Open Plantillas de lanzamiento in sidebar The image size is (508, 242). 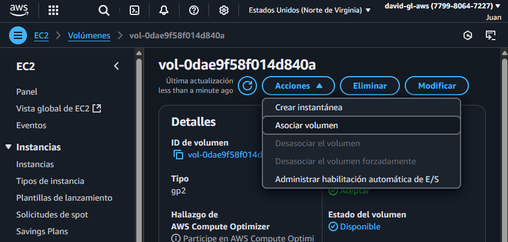pyautogui.click(x=64, y=198)
